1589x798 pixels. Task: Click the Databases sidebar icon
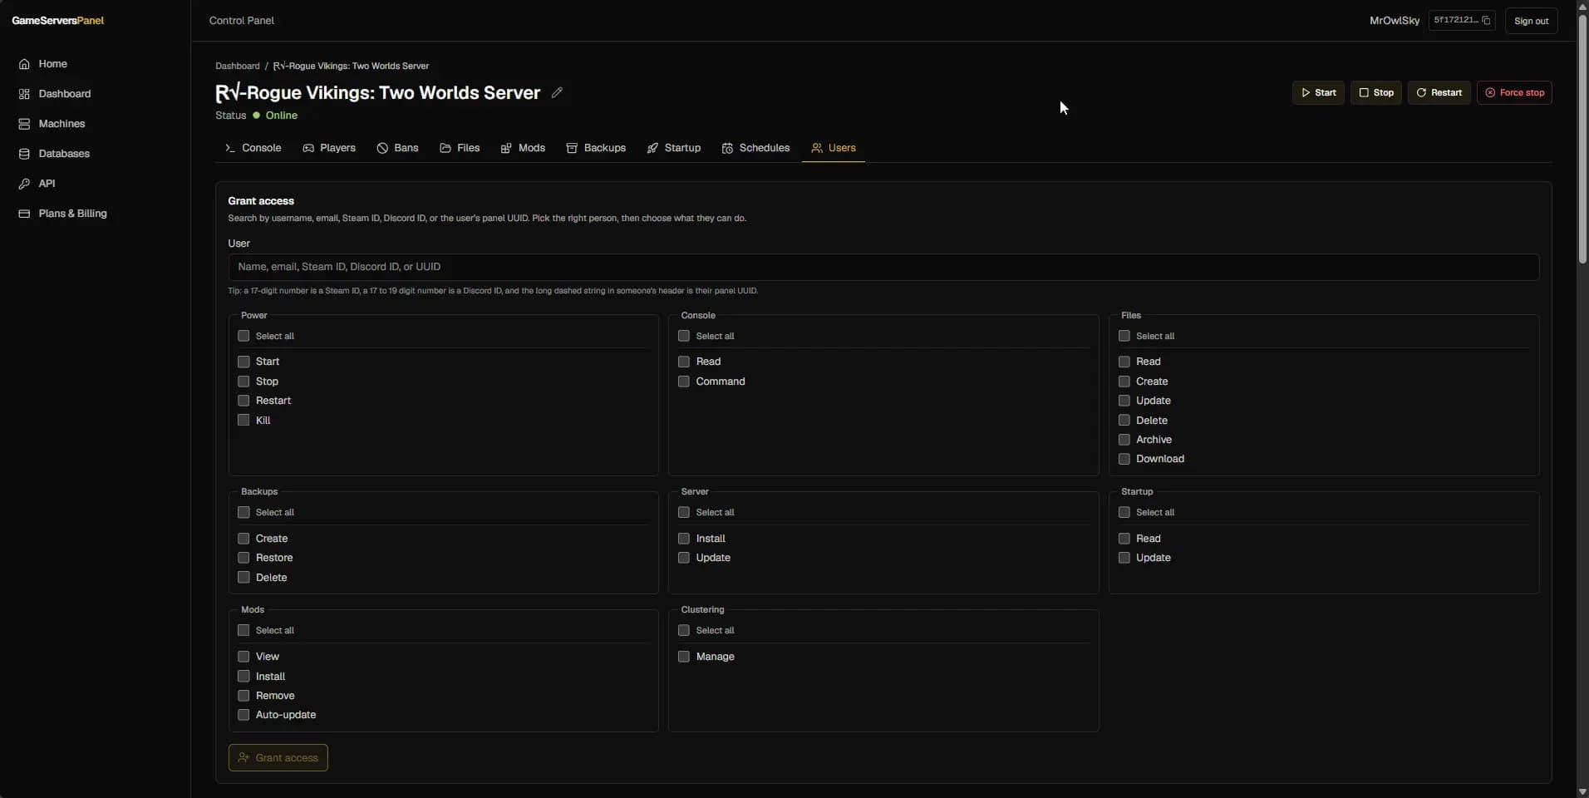[24, 154]
